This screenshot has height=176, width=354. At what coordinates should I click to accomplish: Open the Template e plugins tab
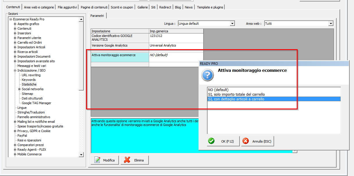pyautogui.click(x=210, y=7)
